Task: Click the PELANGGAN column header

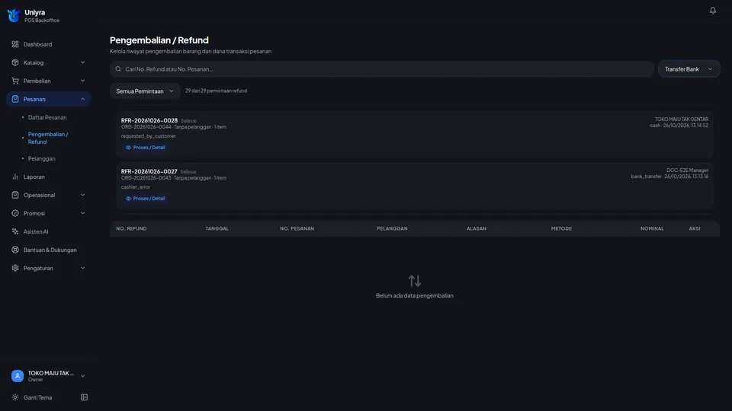Action: point(392,228)
